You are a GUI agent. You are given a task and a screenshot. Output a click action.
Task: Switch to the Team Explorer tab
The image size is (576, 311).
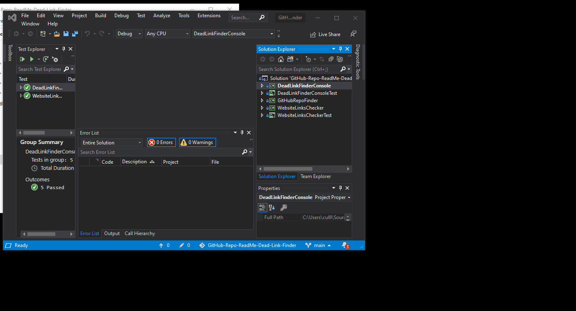[316, 176]
